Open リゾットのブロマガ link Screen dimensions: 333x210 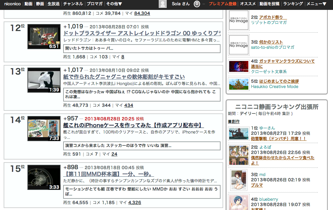click(269, 22)
